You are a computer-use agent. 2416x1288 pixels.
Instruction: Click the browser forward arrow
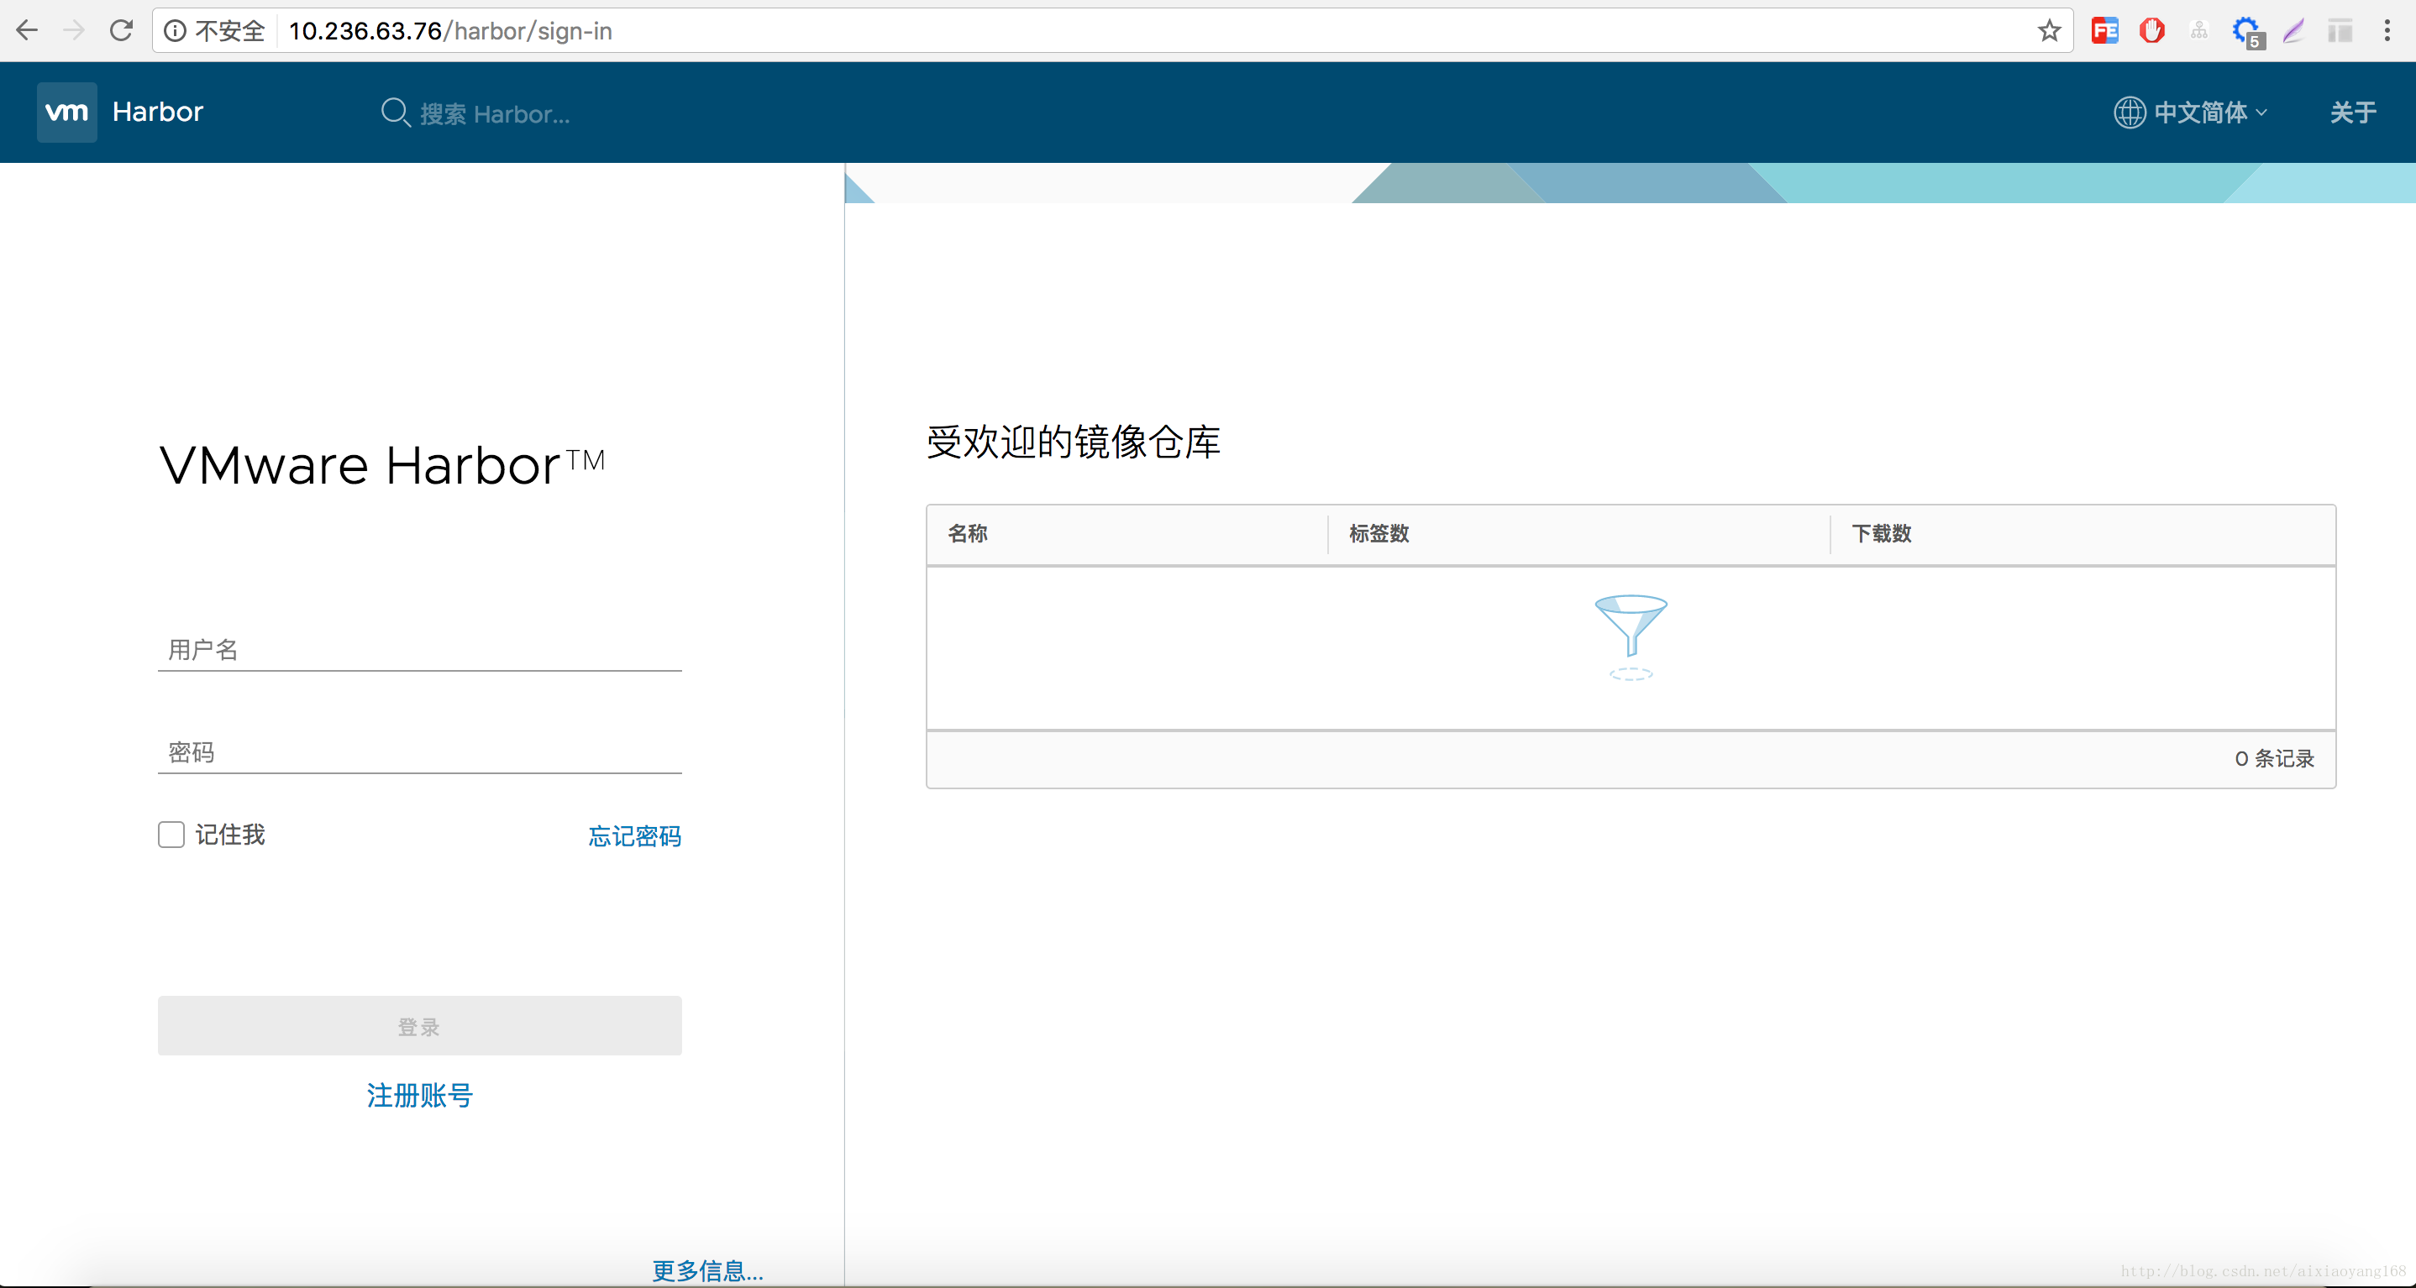pos(73,31)
